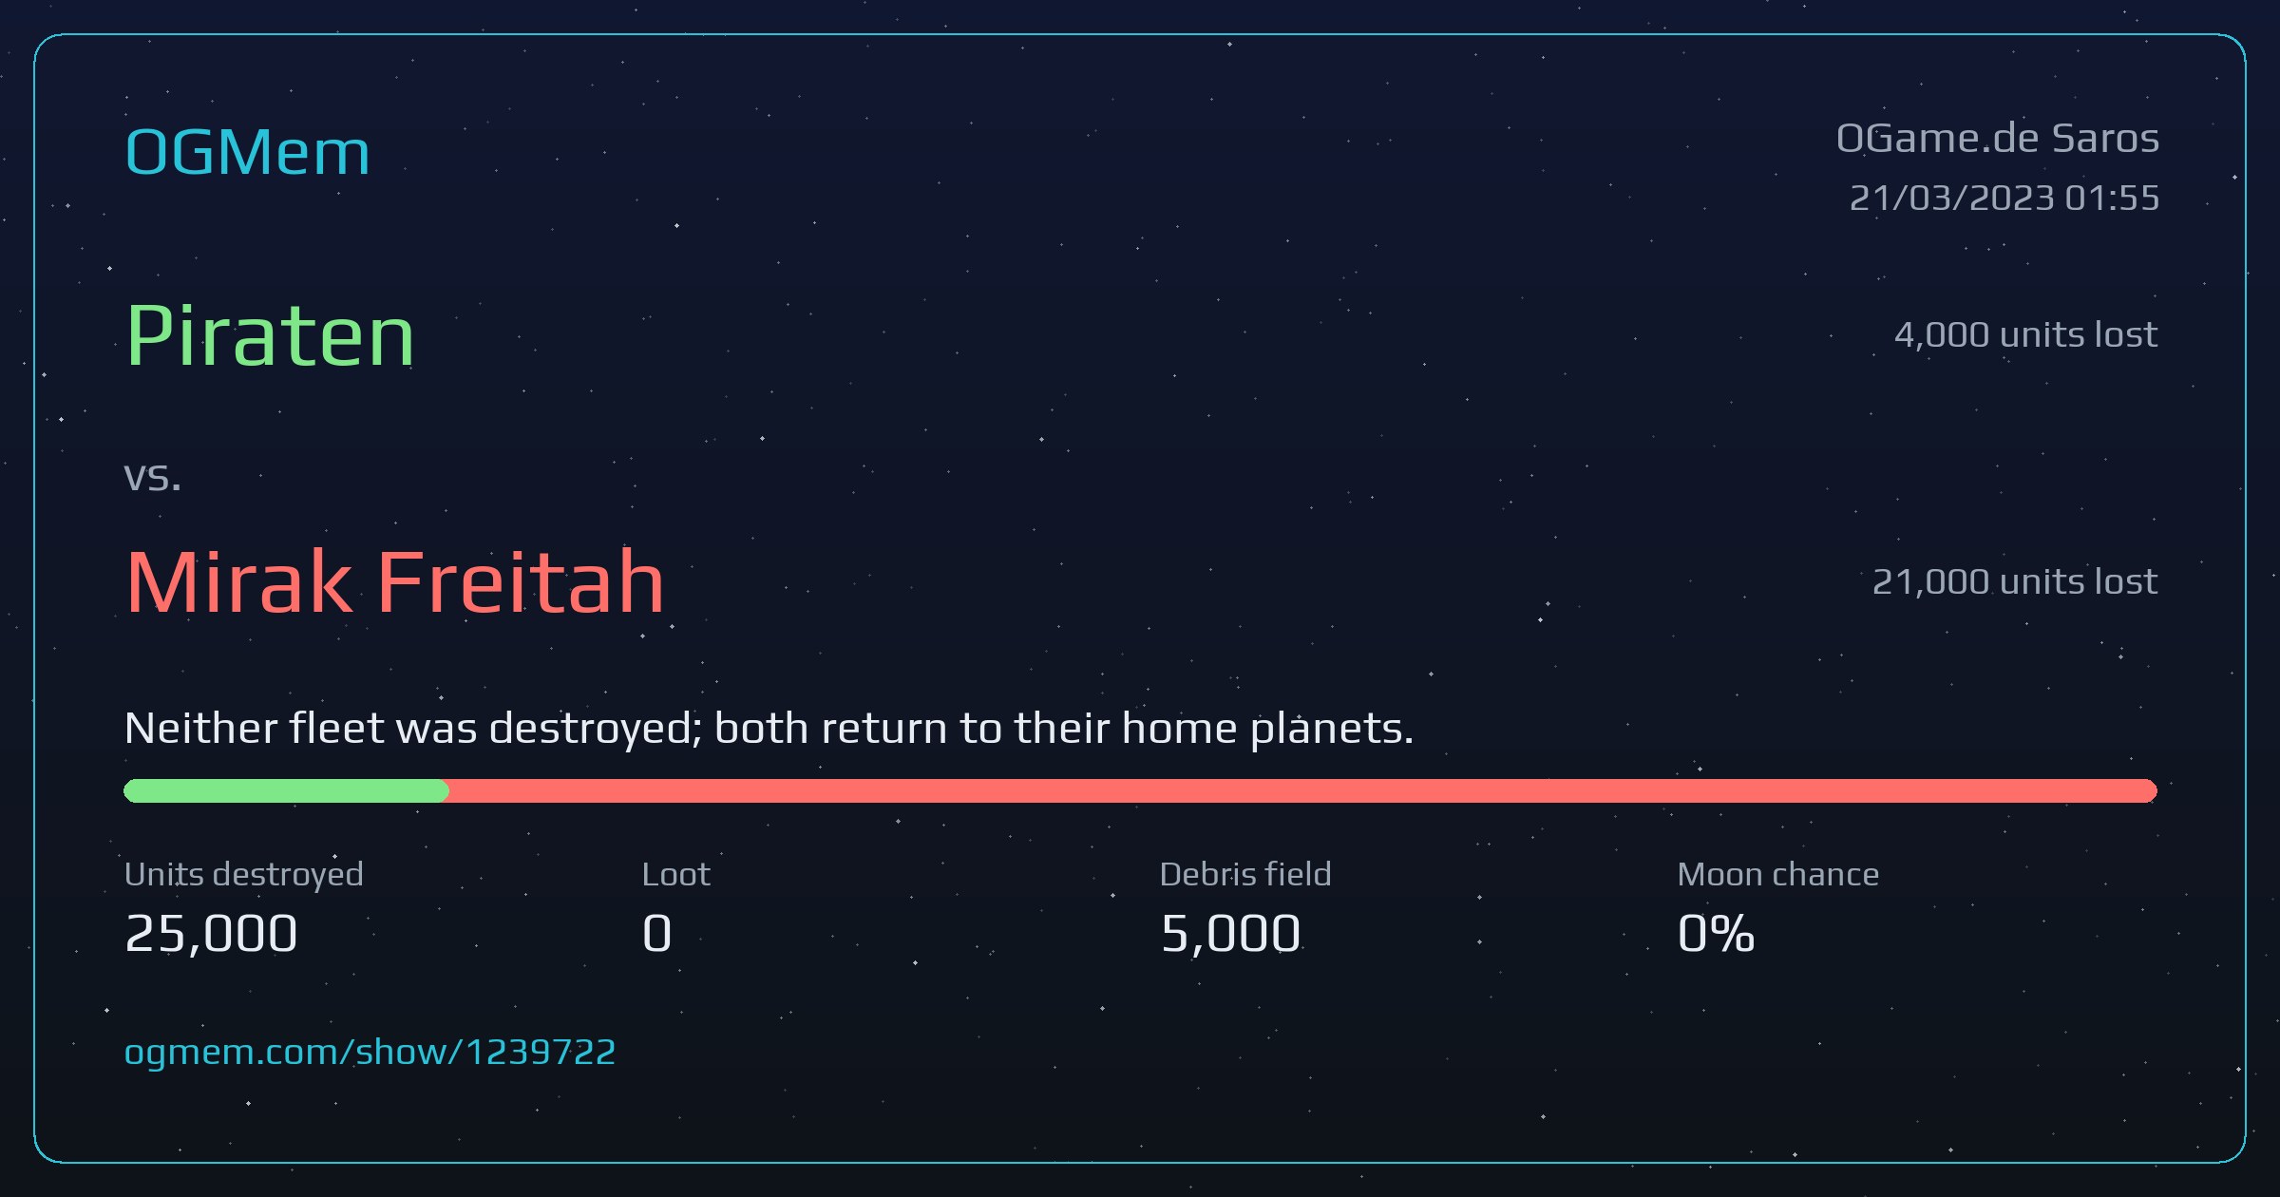Click the 5,000 debris field value

tap(1230, 933)
